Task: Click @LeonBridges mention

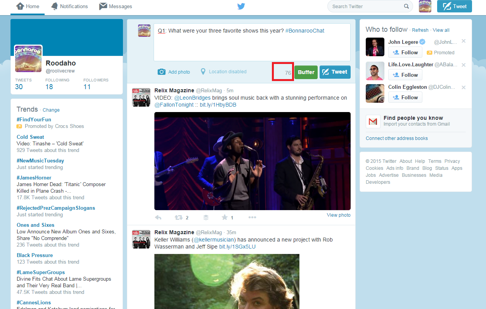Action: click(x=192, y=98)
